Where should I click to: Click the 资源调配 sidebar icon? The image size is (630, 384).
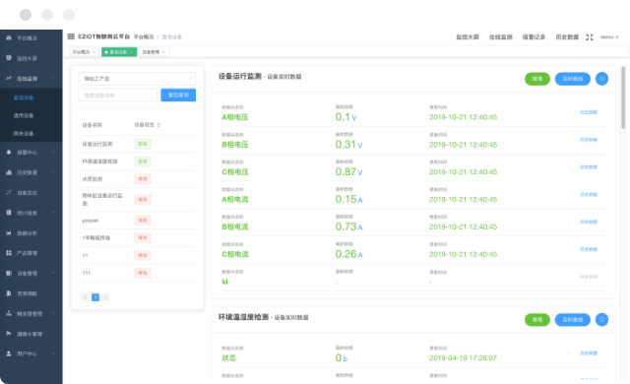click(x=9, y=293)
